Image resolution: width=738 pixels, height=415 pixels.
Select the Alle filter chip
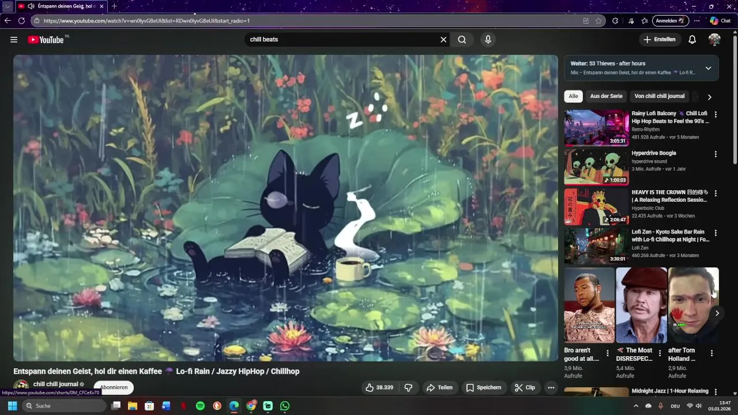573,96
